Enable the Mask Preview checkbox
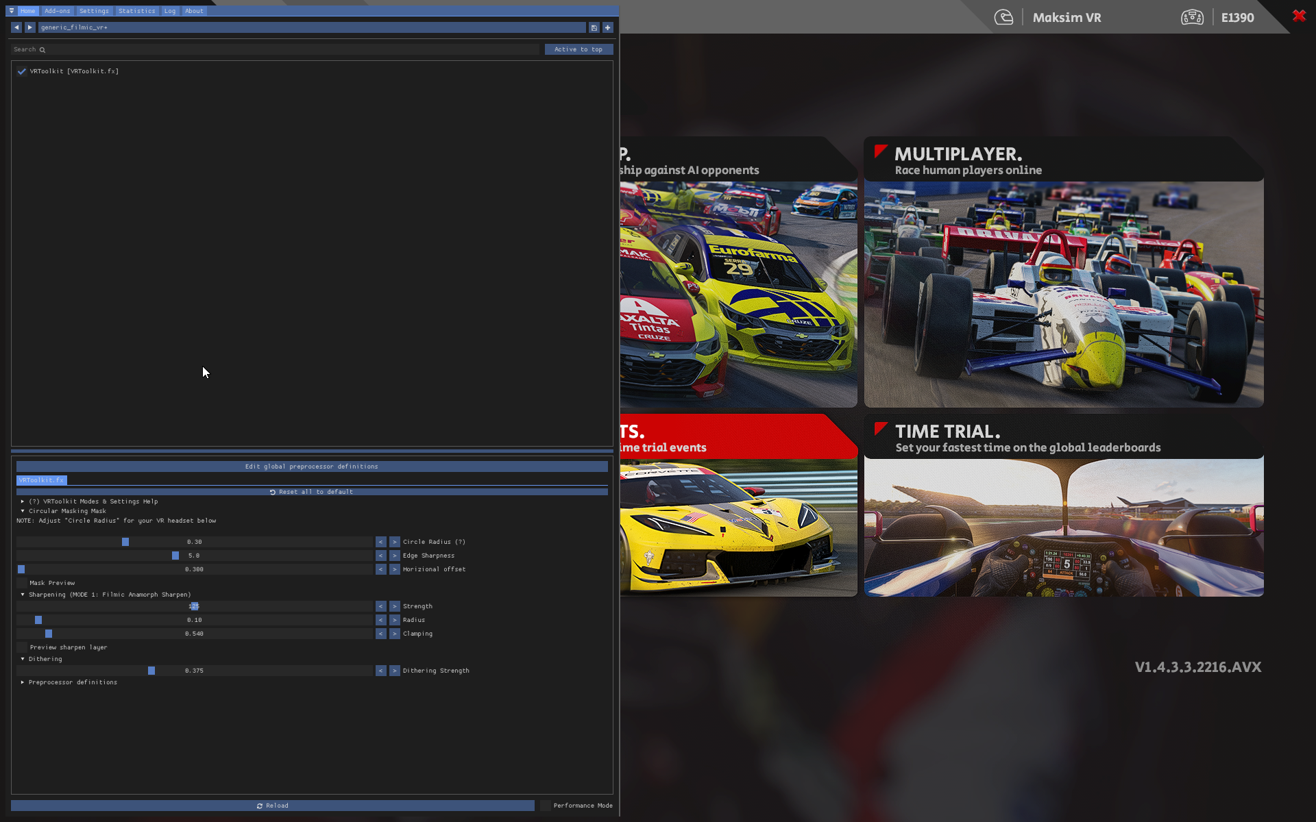This screenshot has height=822, width=1316. (22, 583)
